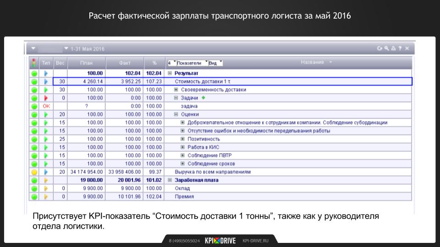The image size is (440, 247).
Task: Click red OK marker in задача row
Action: tap(46, 106)
